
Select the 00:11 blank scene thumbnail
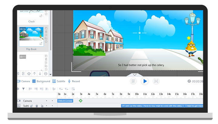point(31,63)
